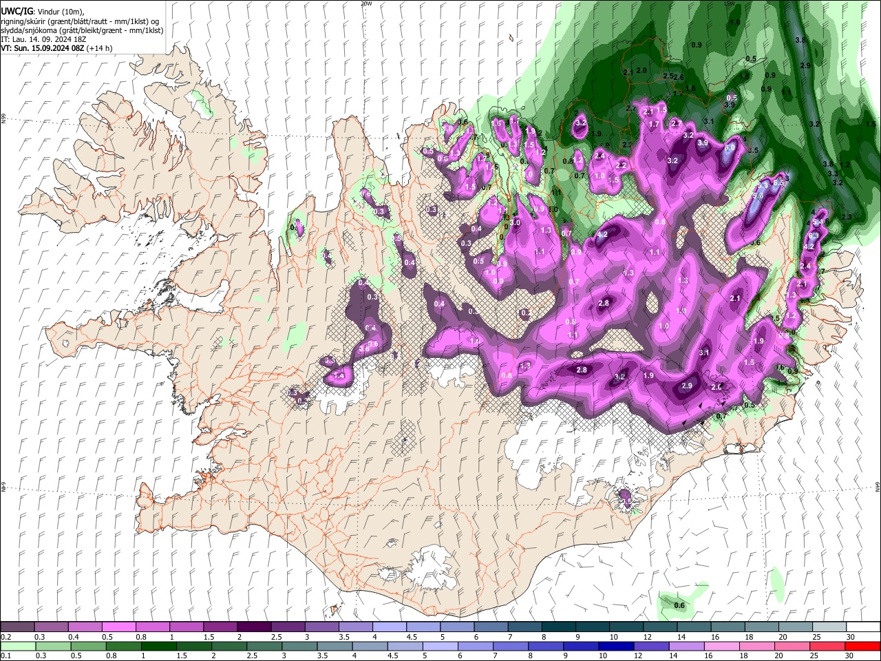The width and height of the screenshot is (881, 661).
Task: Click the '64N' latitude label on right edge
Action: tap(878, 486)
